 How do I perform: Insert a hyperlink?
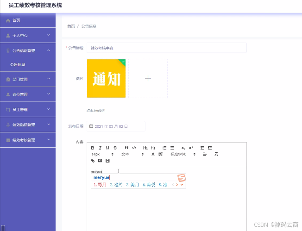(93, 161)
